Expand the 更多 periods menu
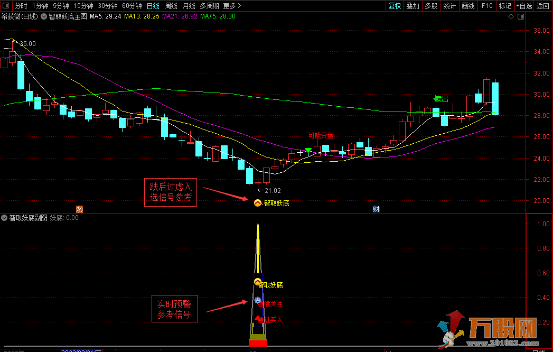The width and height of the screenshot is (553, 352). tap(232, 6)
